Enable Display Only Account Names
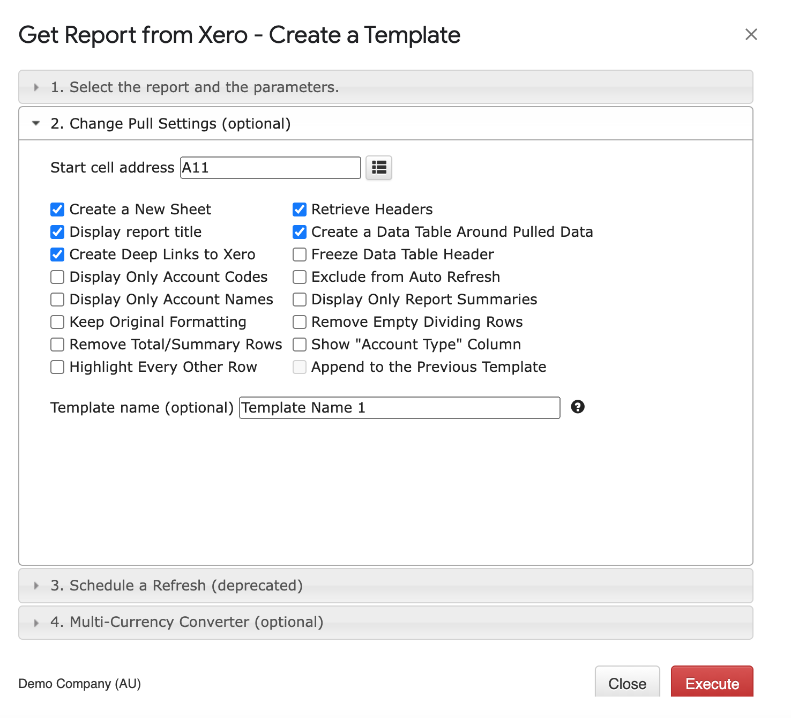The width and height of the screenshot is (791, 718). click(57, 300)
